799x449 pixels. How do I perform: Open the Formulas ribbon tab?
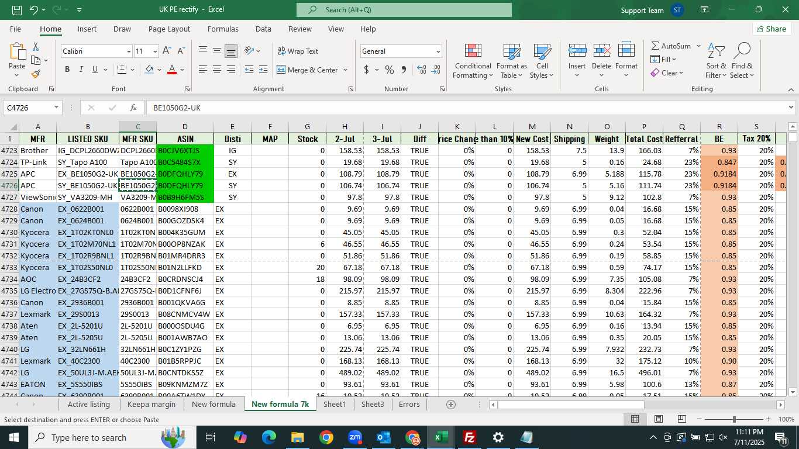pyautogui.click(x=223, y=29)
